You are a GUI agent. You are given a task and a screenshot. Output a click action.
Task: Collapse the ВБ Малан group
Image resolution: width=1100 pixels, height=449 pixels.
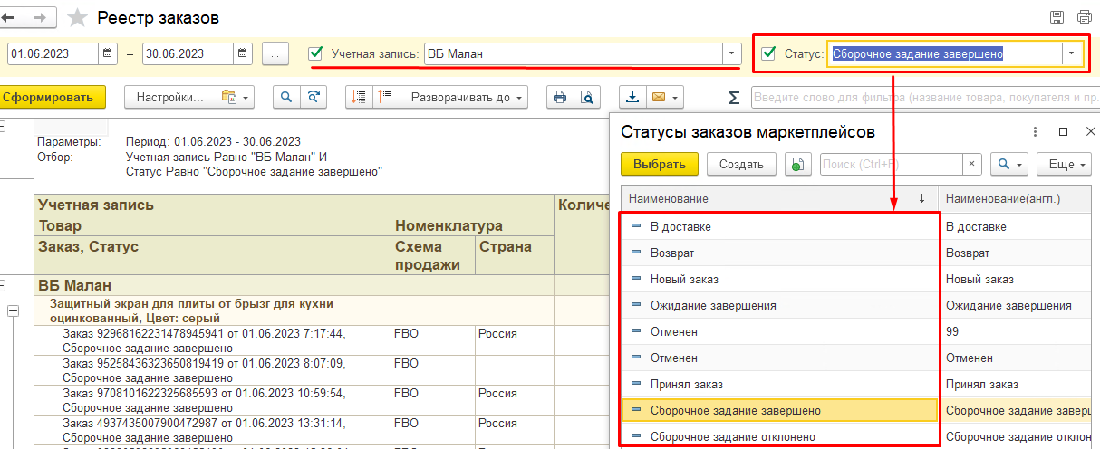[3, 283]
